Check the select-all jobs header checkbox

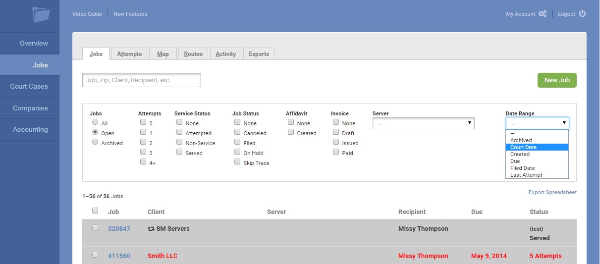click(x=95, y=211)
